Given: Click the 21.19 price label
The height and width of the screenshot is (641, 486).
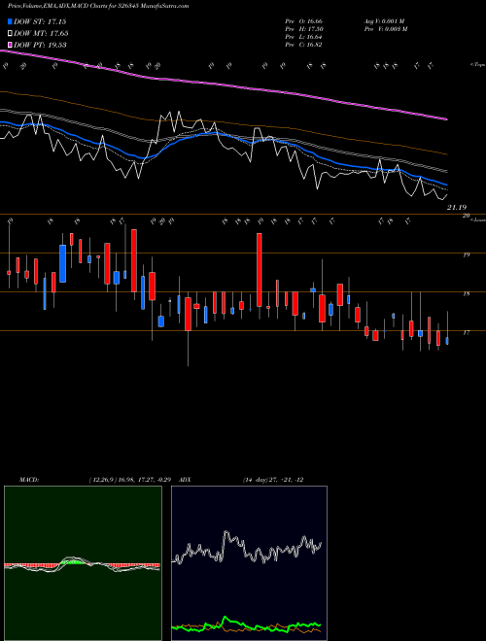Looking at the screenshot, I should click(x=457, y=207).
